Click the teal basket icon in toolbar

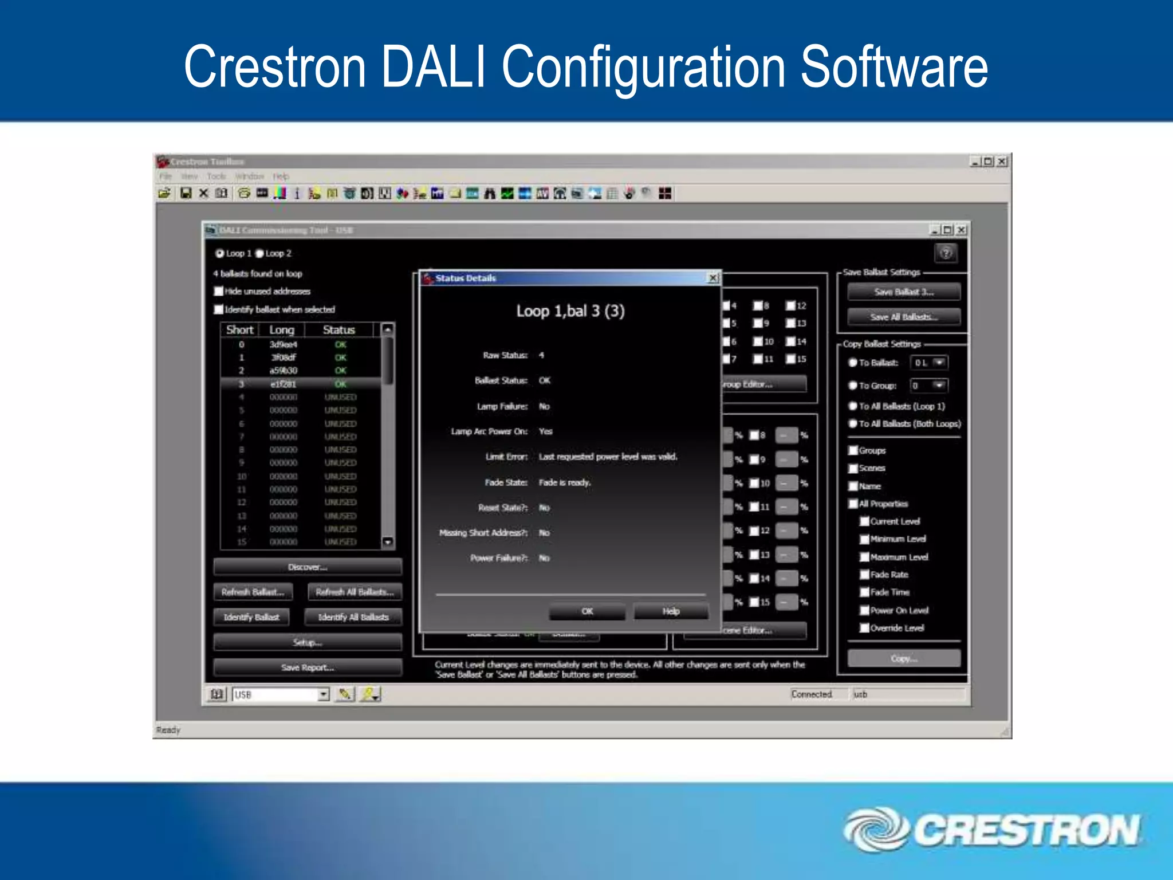click(349, 193)
